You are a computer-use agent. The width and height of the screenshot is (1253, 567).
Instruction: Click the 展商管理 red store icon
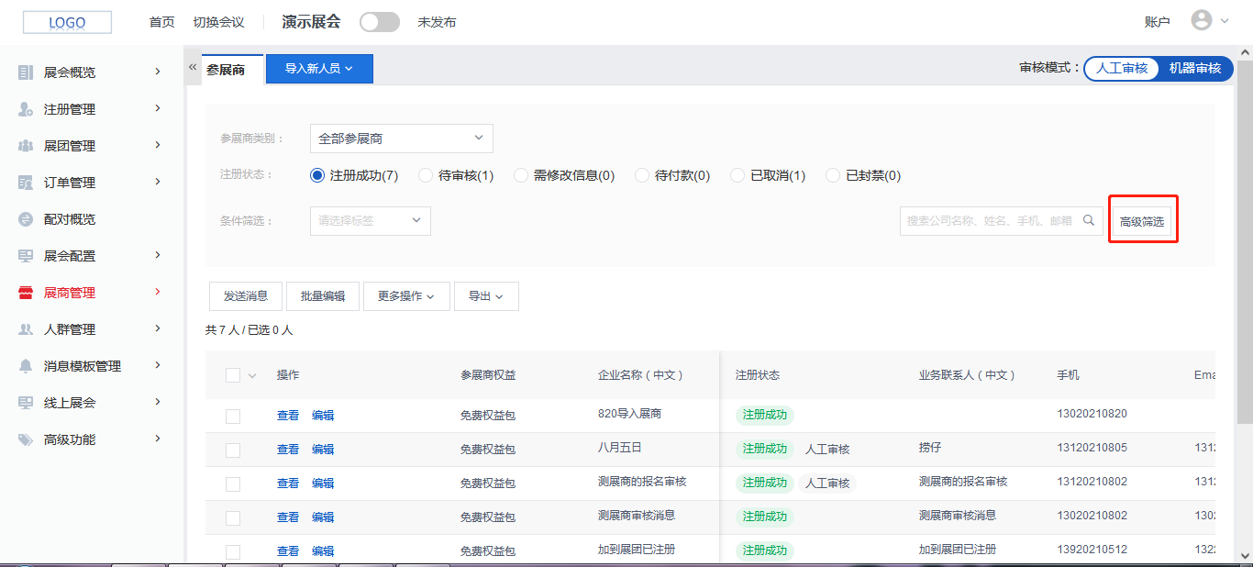pyautogui.click(x=26, y=293)
